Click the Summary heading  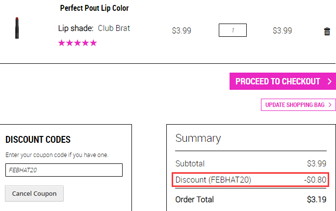pyautogui.click(x=198, y=138)
